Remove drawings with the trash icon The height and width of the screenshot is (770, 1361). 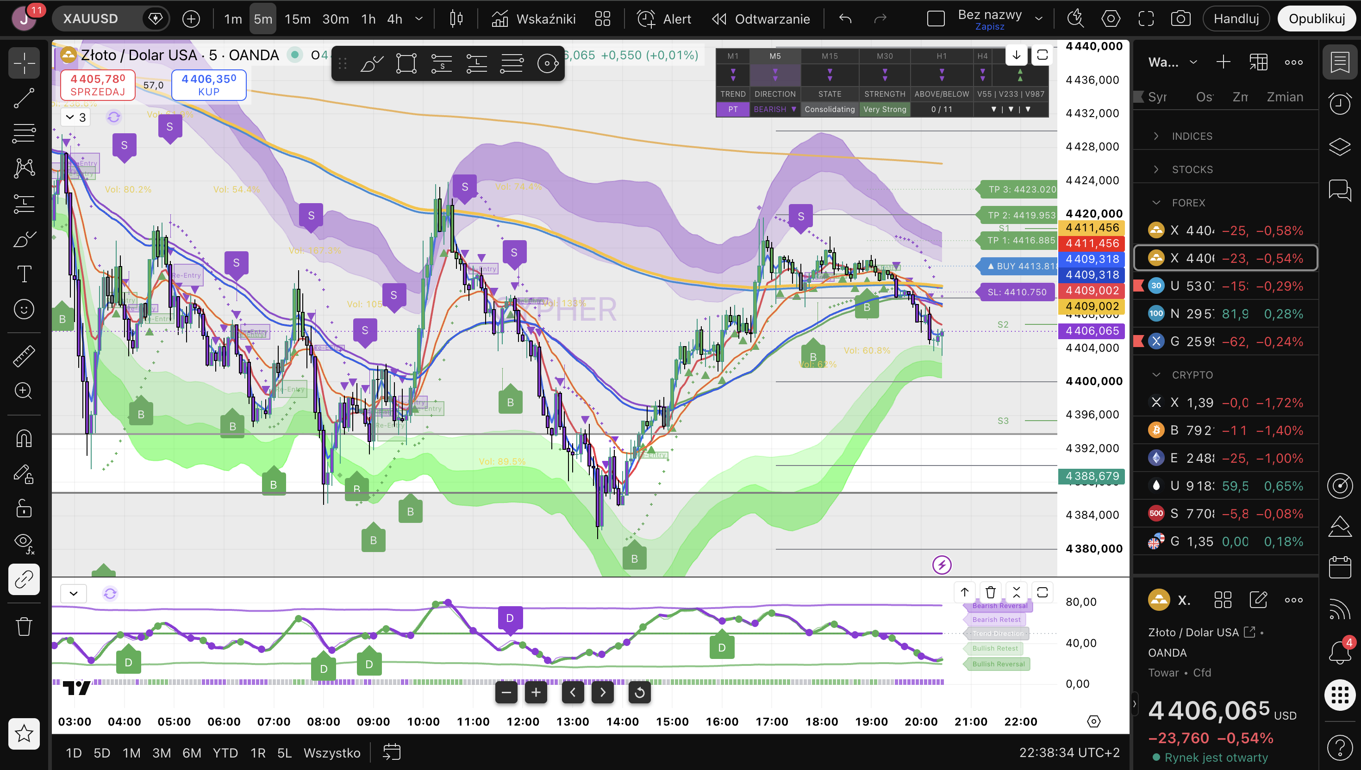[24, 627]
